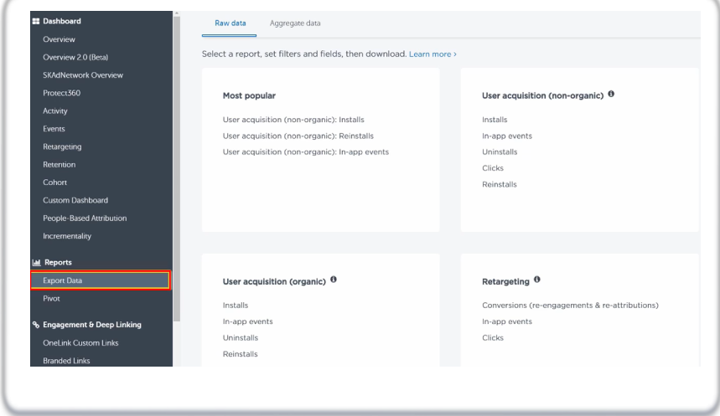Select Reinstalls under User acquisition (organic)
This screenshot has height=416, width=720.
tap(241, 354)
